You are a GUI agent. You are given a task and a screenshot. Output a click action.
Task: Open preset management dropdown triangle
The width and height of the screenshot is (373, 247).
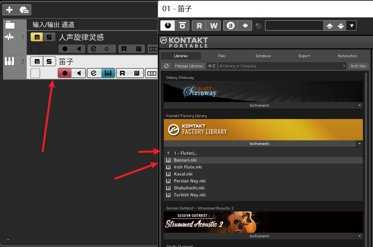tap(352, 26)
